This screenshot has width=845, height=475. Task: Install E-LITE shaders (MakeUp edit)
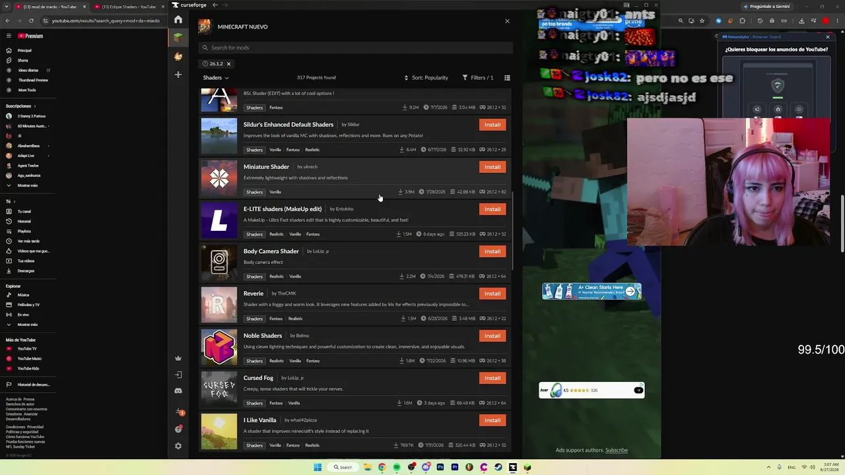492,209
